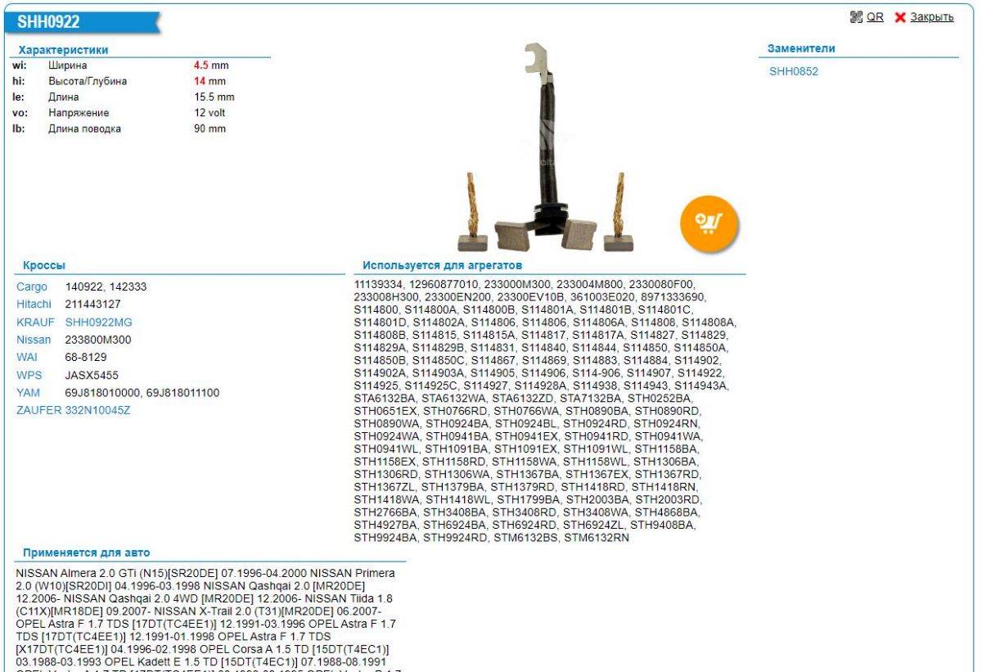Click the WPS brand link
This screenshot has height=672, width=982.
(x=29, y=375)
